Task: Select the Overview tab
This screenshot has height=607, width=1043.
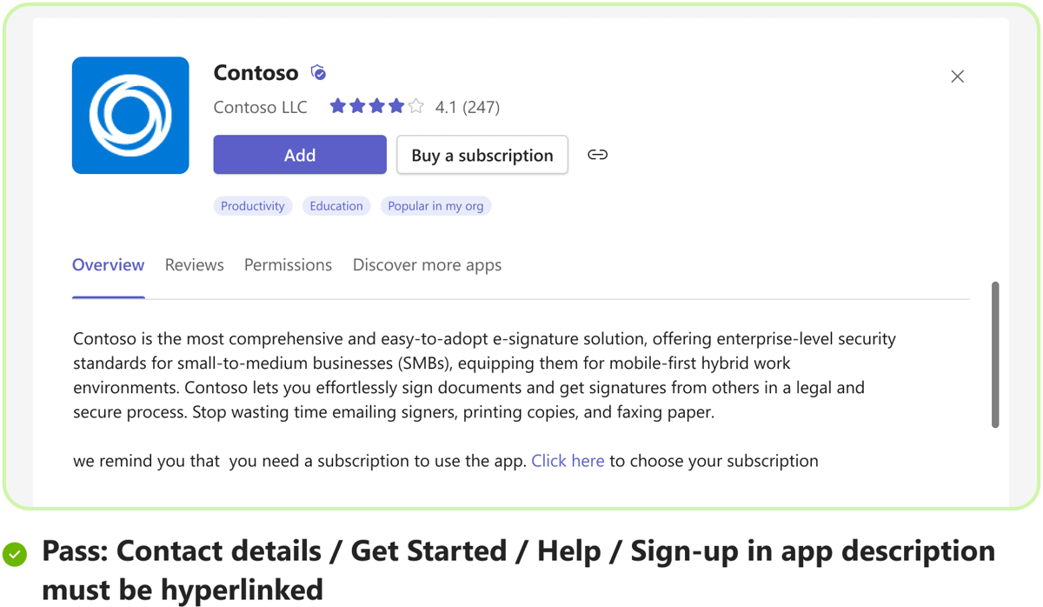Action: pos(108,264)
